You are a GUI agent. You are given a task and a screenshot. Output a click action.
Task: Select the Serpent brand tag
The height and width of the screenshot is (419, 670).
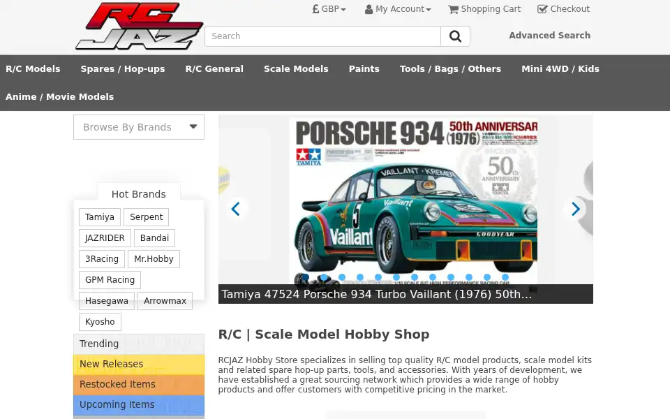coord(146,216)
